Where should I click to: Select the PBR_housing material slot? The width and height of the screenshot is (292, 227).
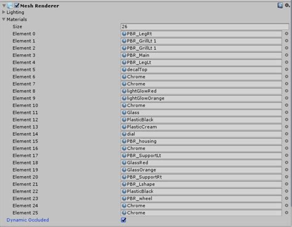click(x=201, y=141)
